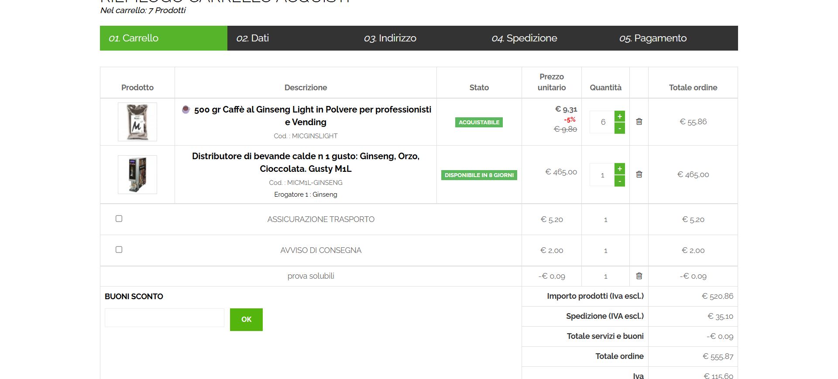Viewport: 838px width, 379px height.
Task: Tick the Avviso di Consegna checkbox
Action: [119, 249]
